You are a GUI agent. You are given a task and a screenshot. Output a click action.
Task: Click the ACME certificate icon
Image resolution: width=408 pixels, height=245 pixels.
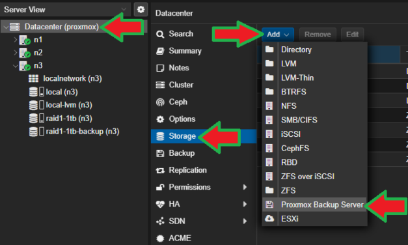click(x=160, y=238)
